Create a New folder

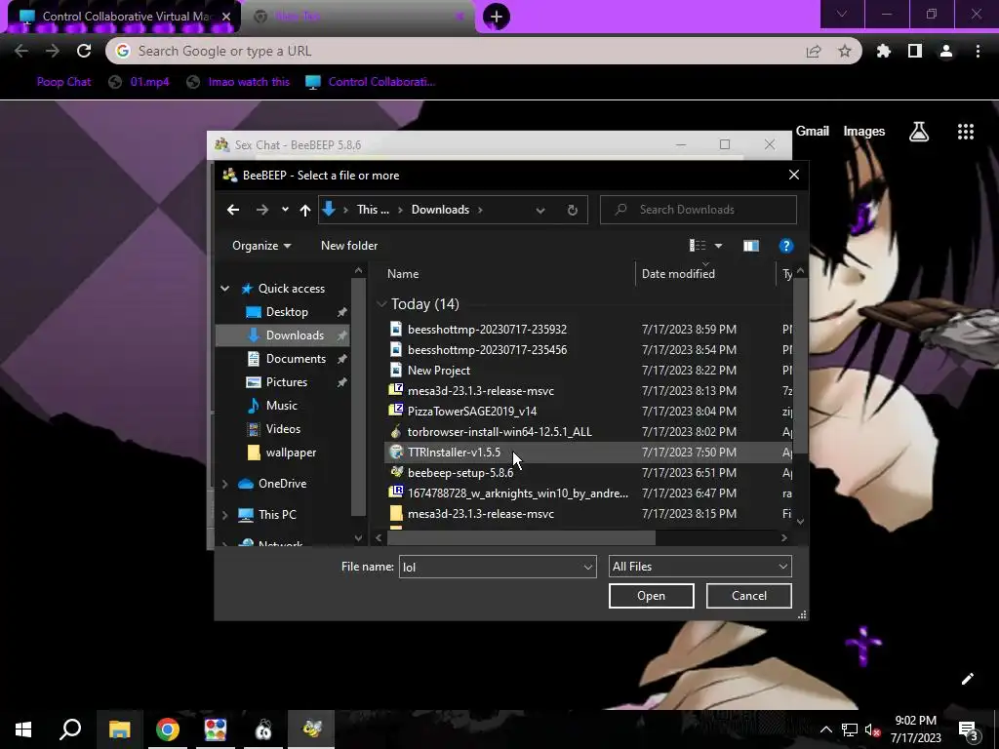click(x=349, y=245)
